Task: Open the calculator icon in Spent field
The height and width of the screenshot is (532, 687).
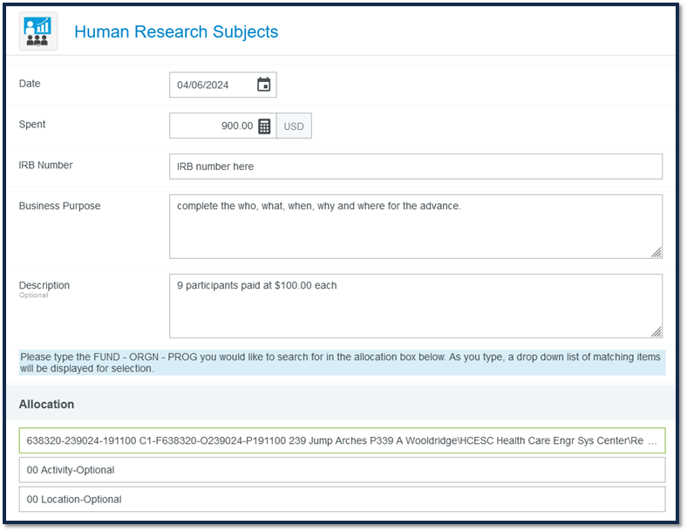Action: tap(264, 126)
